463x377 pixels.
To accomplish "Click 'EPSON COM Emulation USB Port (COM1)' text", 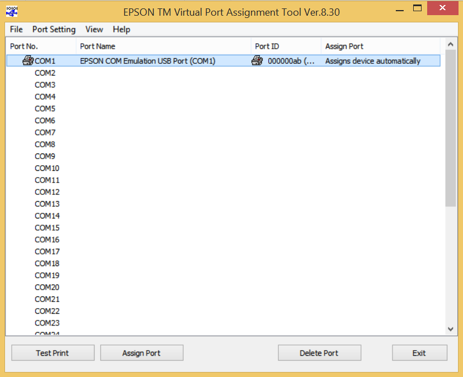I will tap(148, 61).
